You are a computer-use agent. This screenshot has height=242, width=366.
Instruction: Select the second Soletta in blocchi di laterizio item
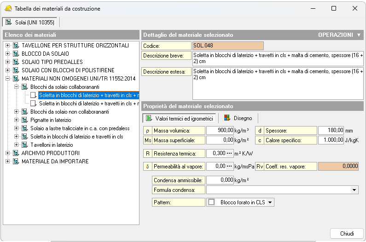coord(88,104)
